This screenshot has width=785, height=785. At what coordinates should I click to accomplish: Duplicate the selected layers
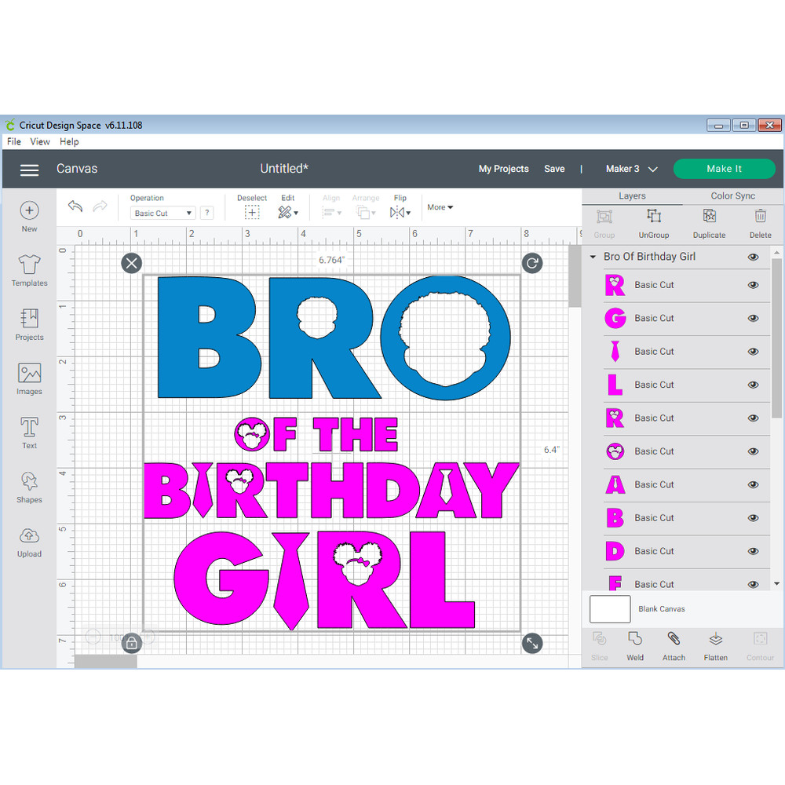(x=709, y=222)
